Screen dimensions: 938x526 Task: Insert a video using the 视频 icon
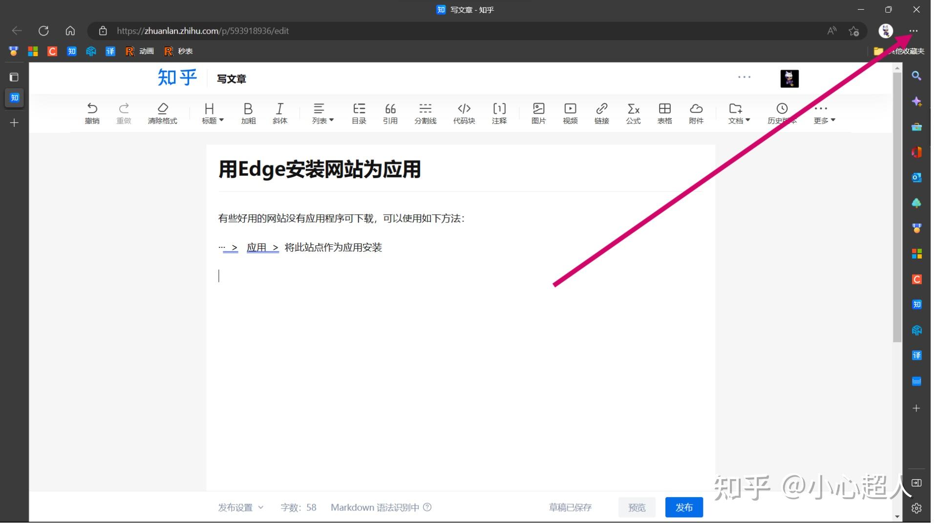click(570, 113)
